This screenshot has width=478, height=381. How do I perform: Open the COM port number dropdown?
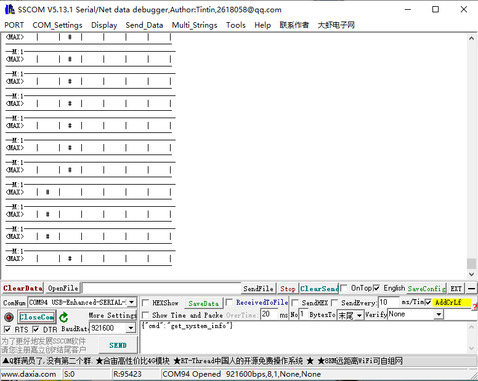(x=131, y=302)
